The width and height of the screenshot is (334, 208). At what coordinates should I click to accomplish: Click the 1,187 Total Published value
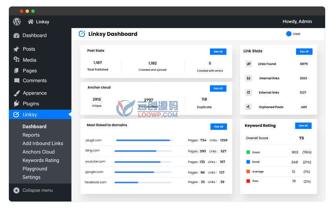[x=97, y=63]
